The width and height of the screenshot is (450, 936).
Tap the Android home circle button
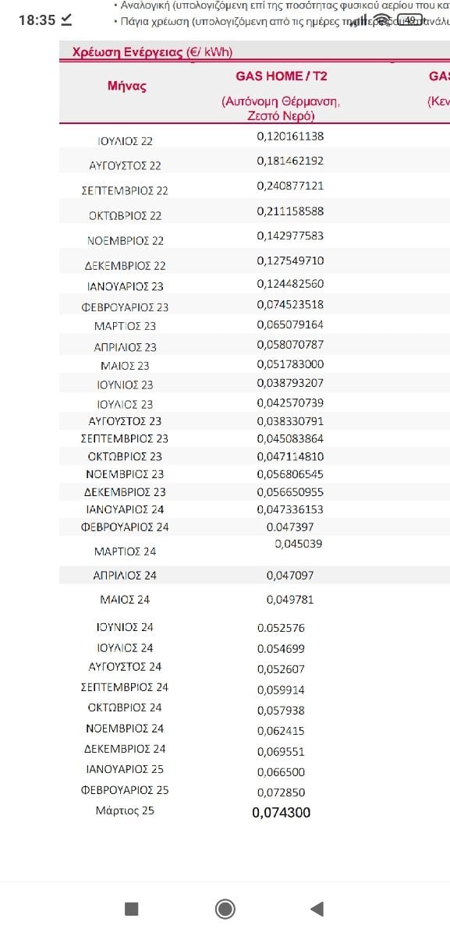point(225,909)
